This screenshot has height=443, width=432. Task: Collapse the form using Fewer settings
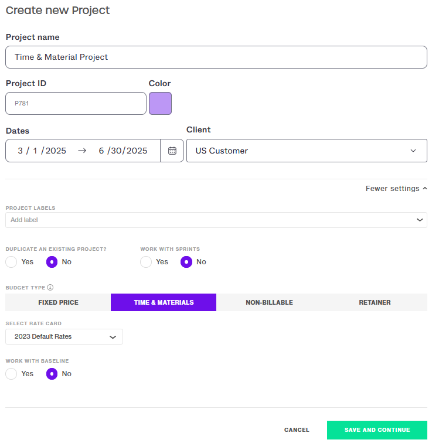click(396, 189)
